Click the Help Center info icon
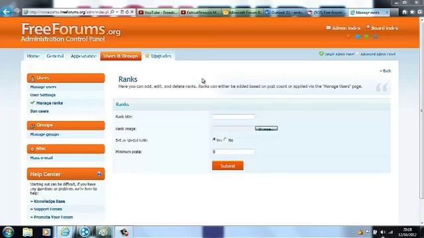The height and width of the screenshot is (238, 424). click(x=99, y=174)
